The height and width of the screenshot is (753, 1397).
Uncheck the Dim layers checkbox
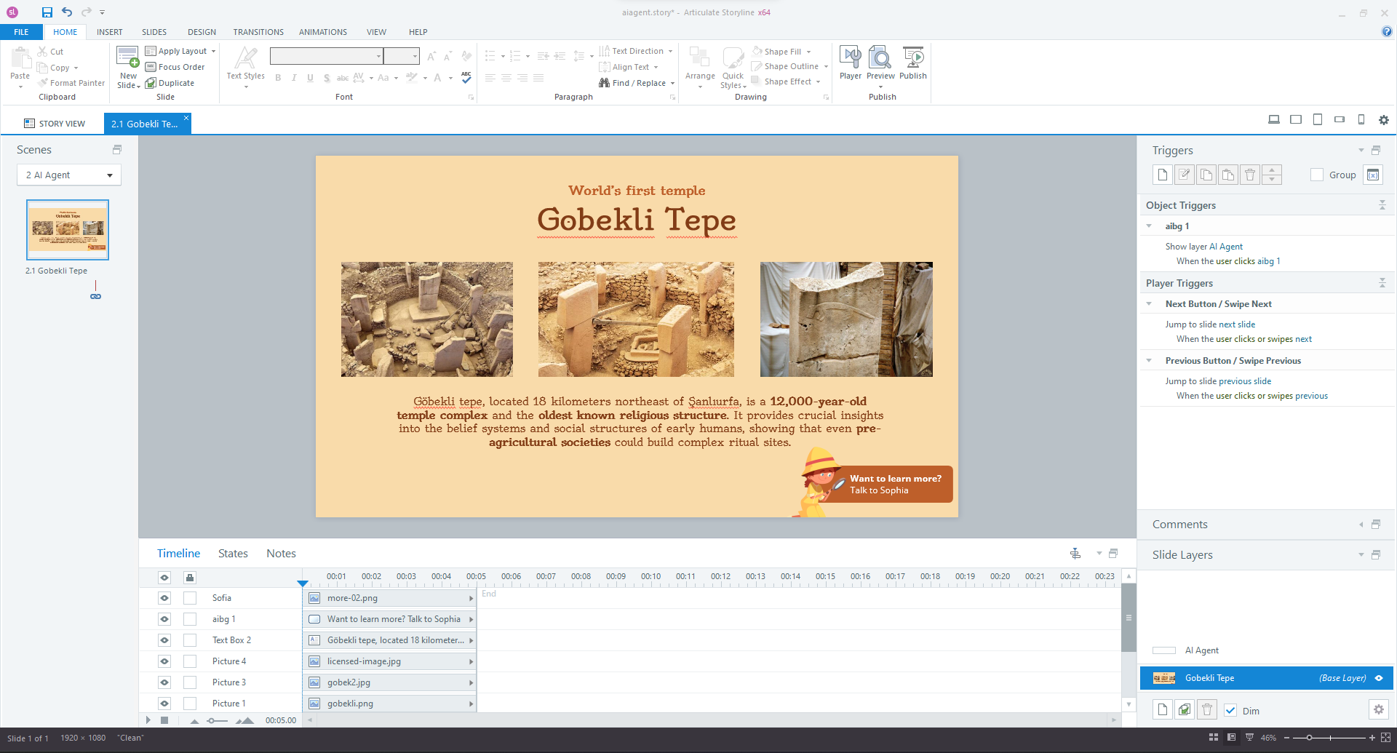point(1230,711)
